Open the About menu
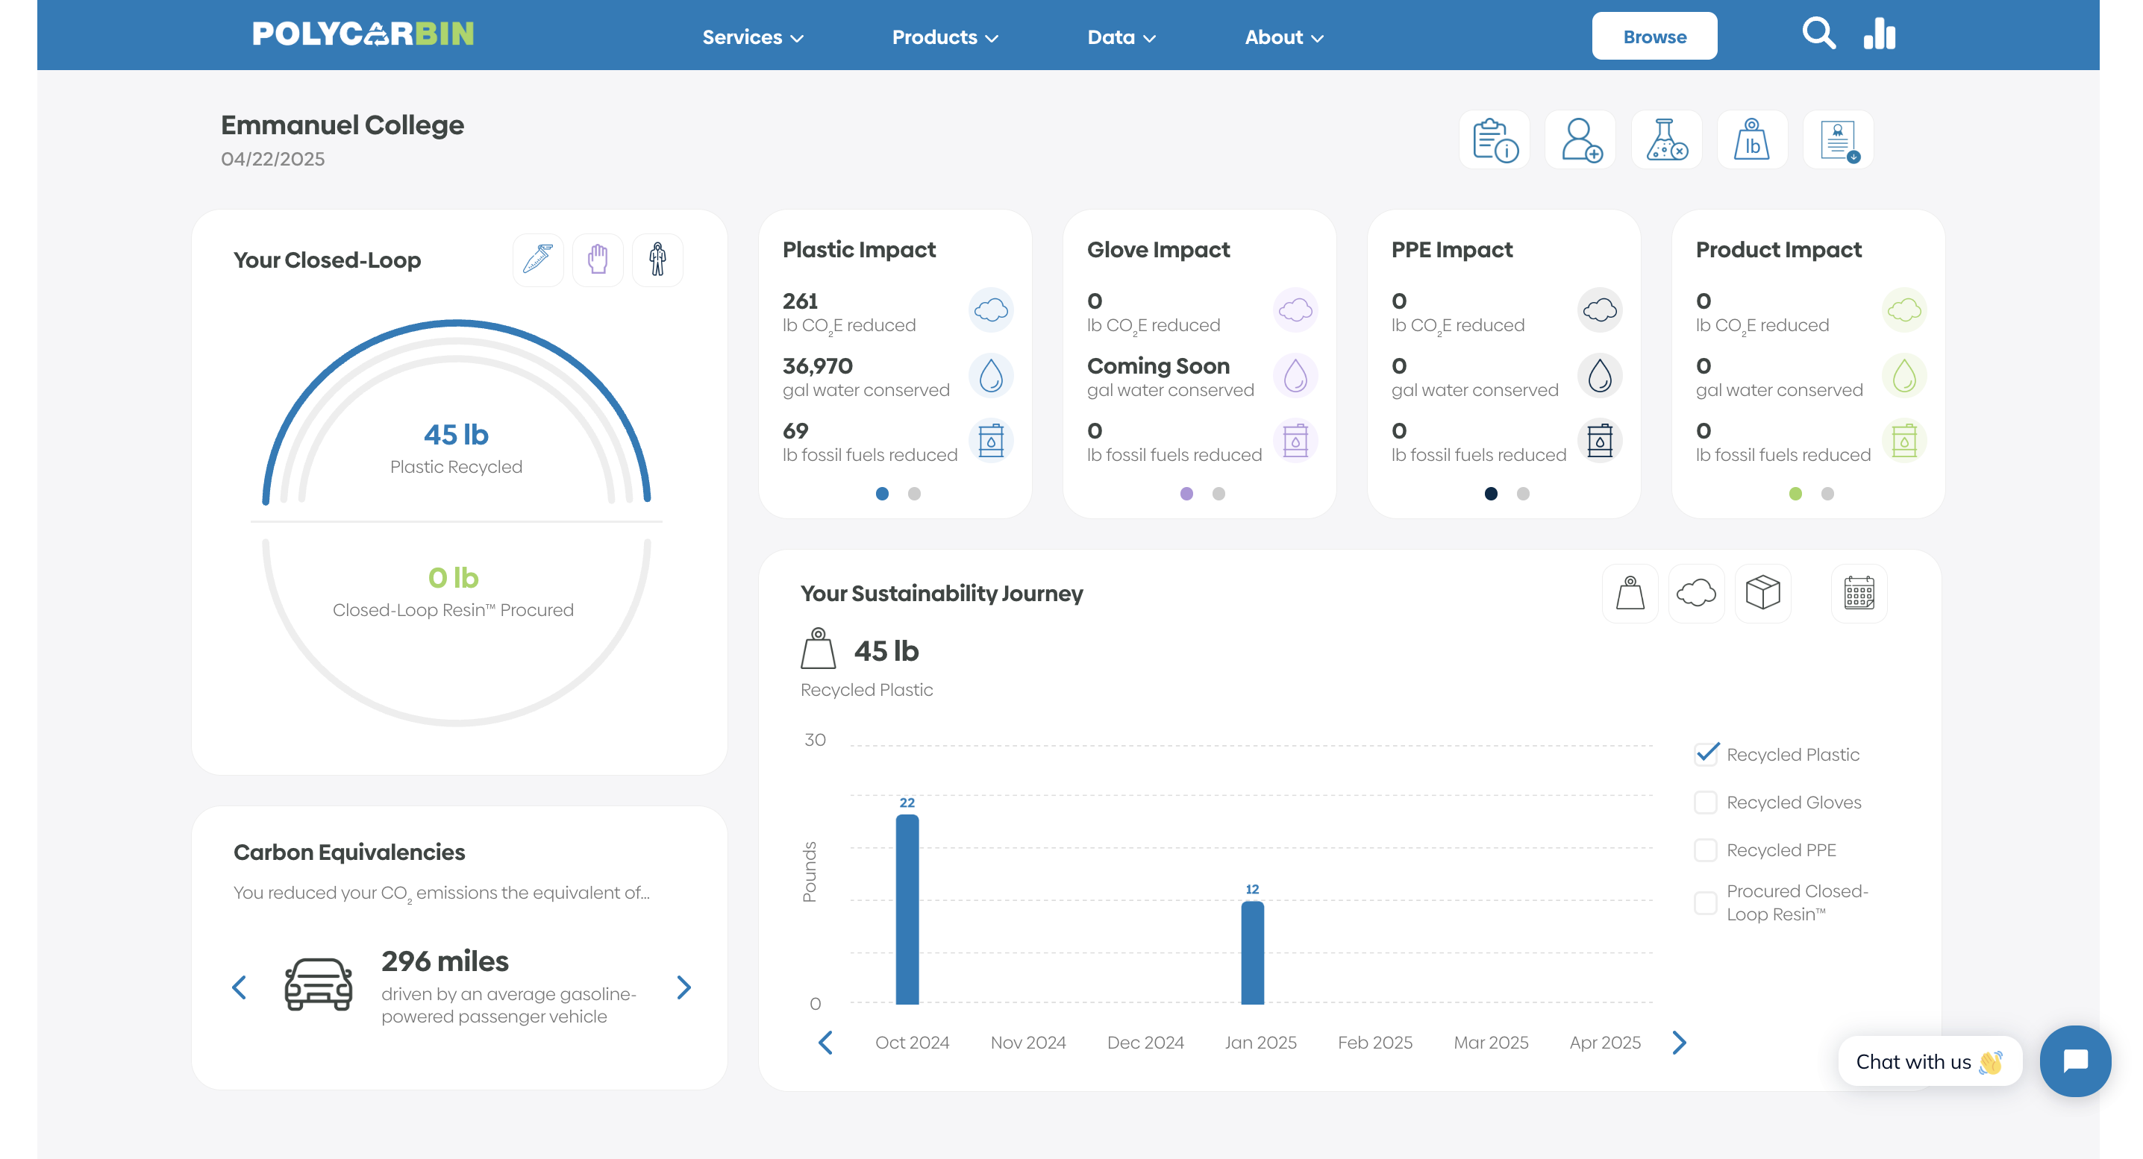The width and height of the screenshot is (2143, 1159). click(x=1283, y=37)
